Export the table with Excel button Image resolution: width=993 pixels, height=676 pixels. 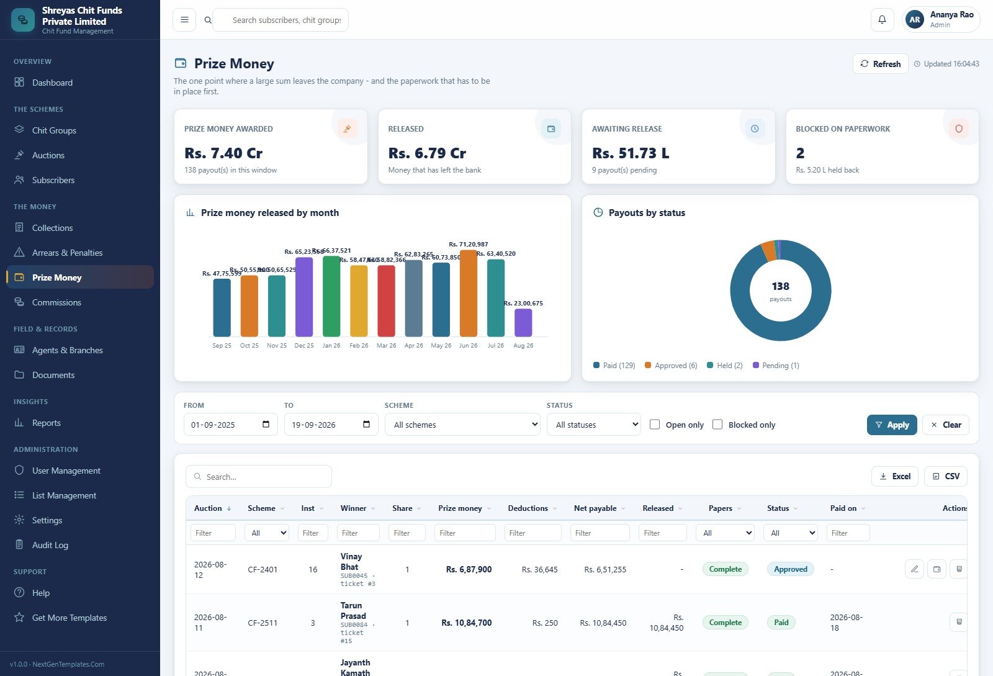[x=895, y=476]
